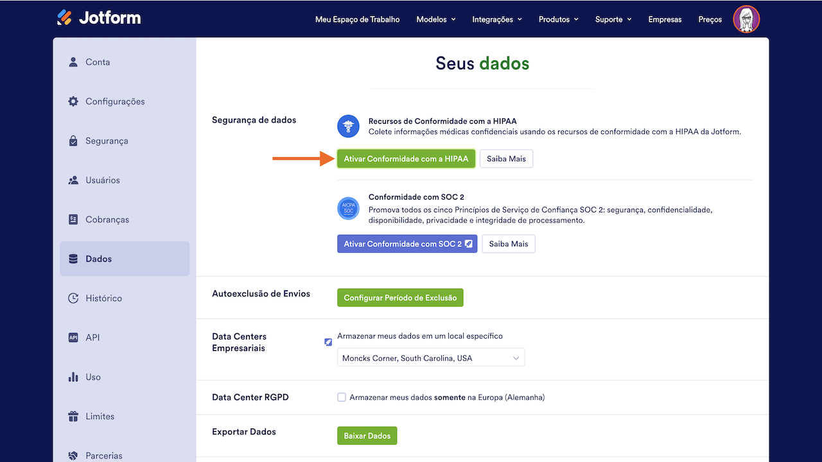
Task: Click Ativar Conformidade com a HIPAA
Action: tap(406, 158)
